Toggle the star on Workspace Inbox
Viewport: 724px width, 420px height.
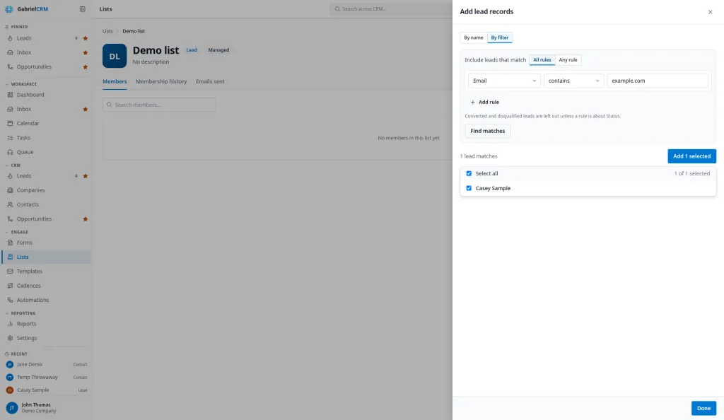pyautogui.click(x=86, y=110)
